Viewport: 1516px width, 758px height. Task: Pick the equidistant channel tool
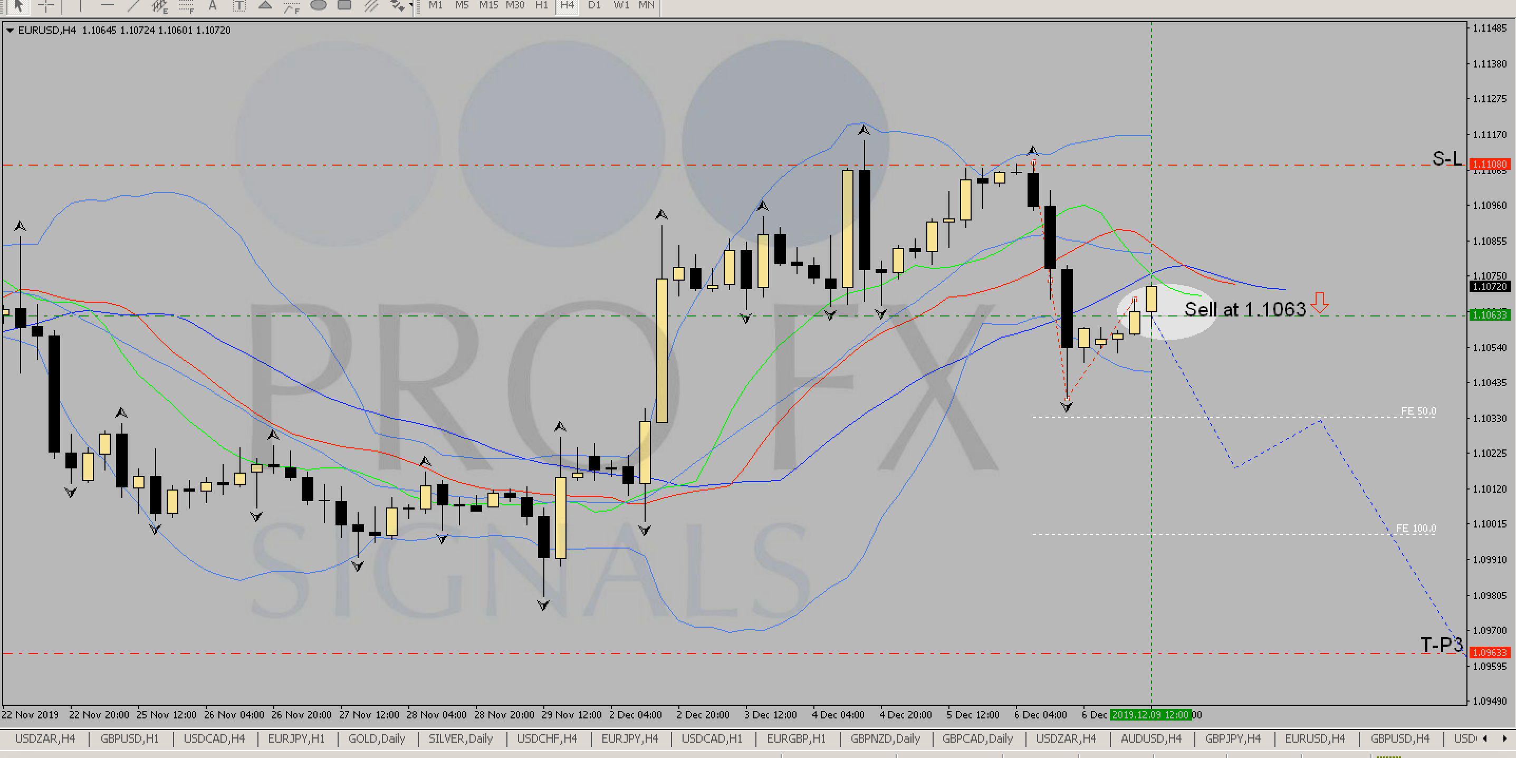pyautogui.click(x=159, y=6)
